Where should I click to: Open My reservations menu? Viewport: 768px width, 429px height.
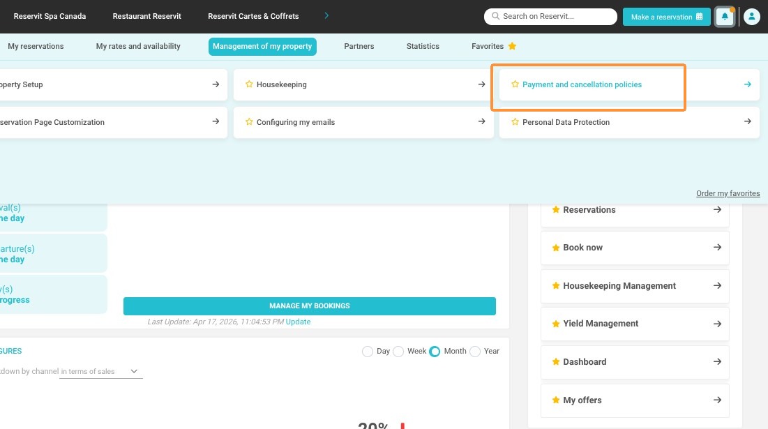click(x=36, y=46)
